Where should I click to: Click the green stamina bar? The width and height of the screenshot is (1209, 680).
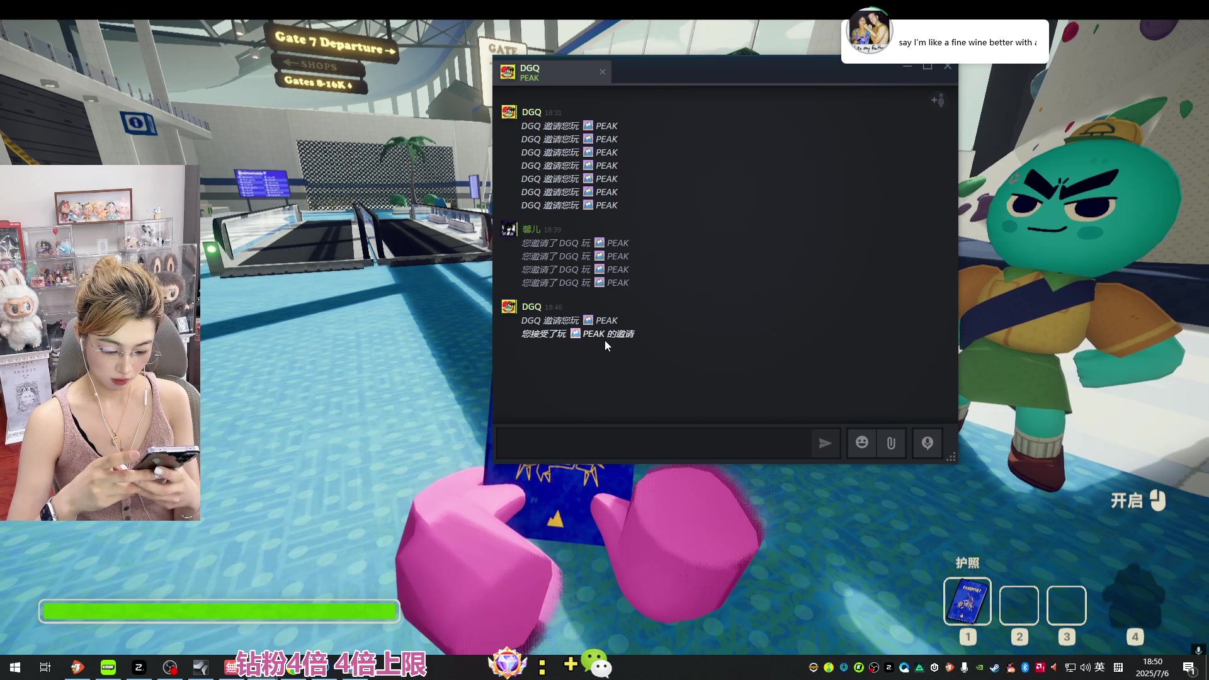[219, 611]
